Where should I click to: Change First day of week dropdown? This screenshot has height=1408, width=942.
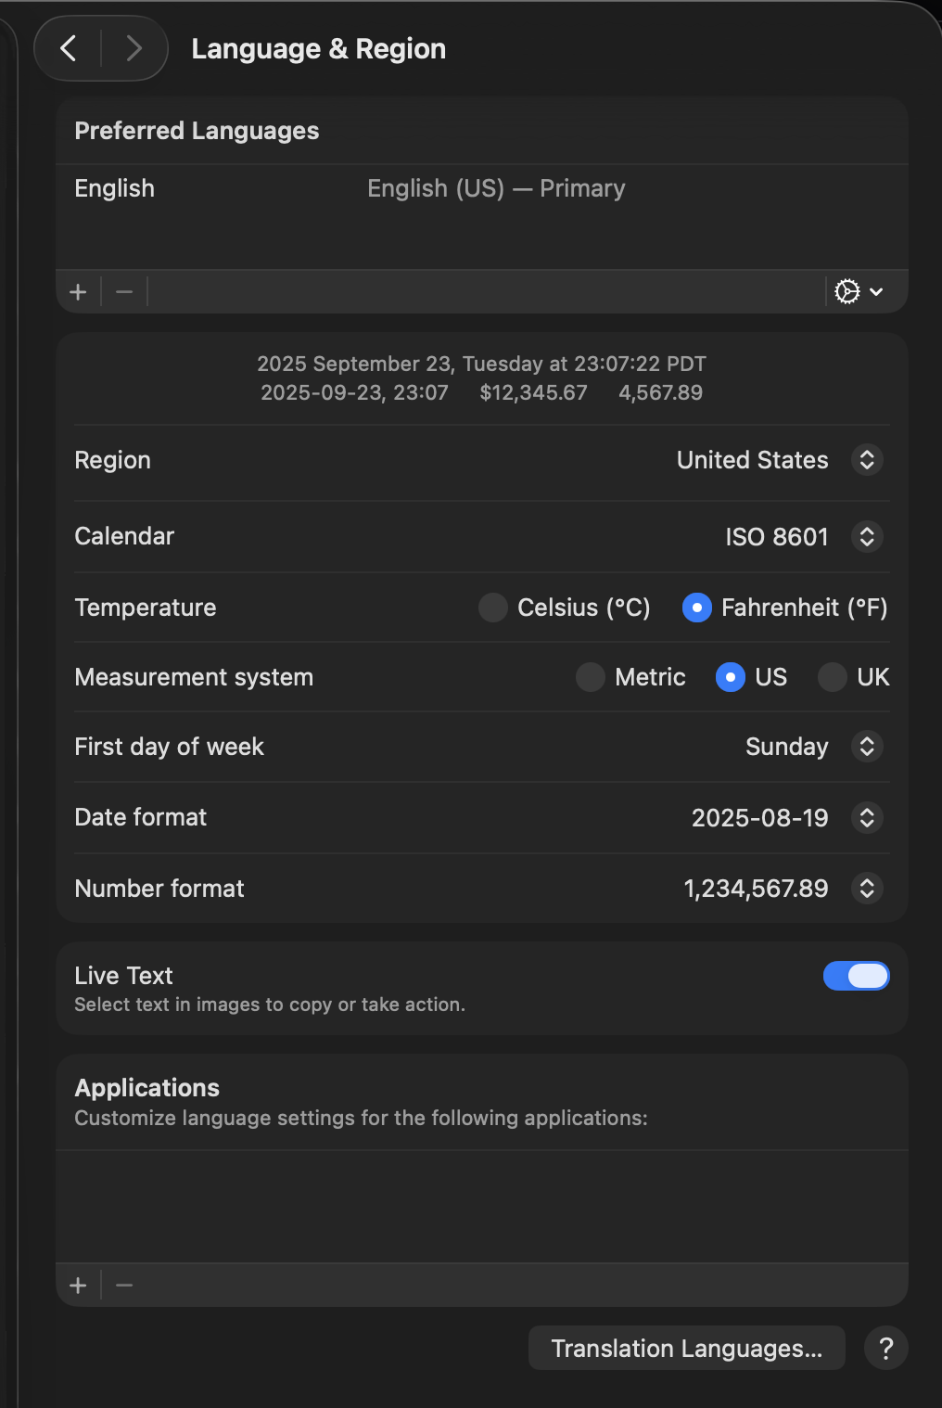click(866, 747)
